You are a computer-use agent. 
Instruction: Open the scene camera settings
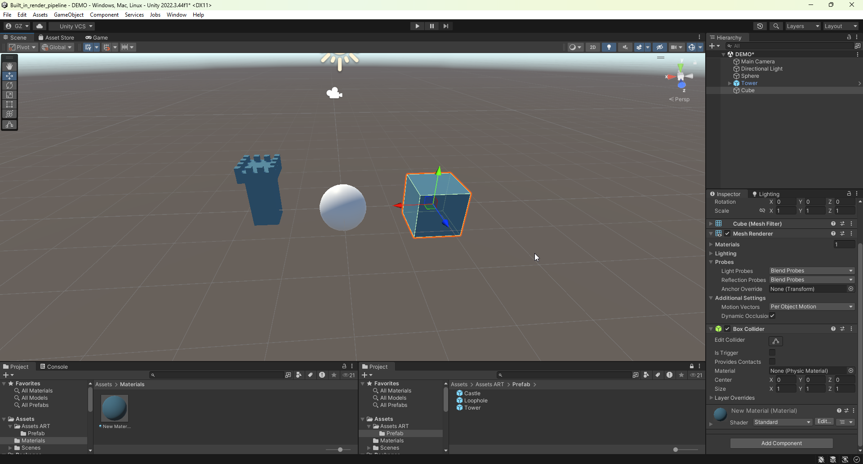(676, 47)
